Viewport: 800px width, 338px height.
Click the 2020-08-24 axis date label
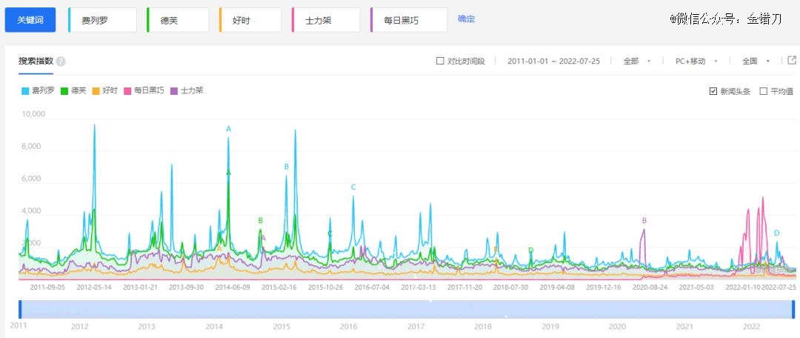[650, 288]
